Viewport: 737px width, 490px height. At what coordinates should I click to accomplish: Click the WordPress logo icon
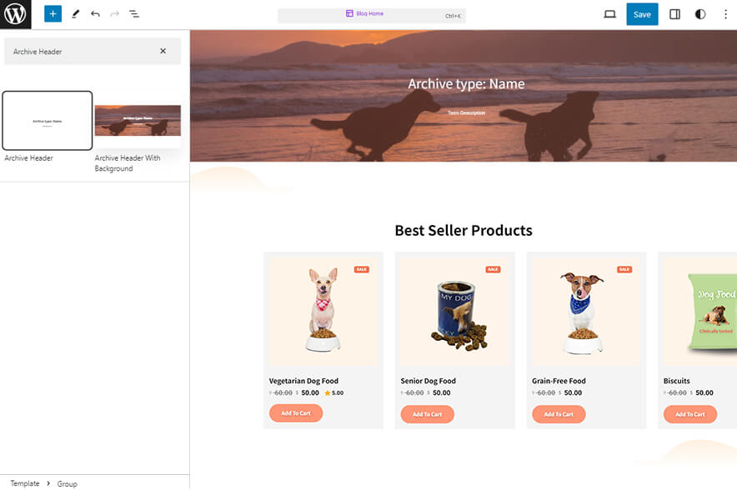click(13, 13)
